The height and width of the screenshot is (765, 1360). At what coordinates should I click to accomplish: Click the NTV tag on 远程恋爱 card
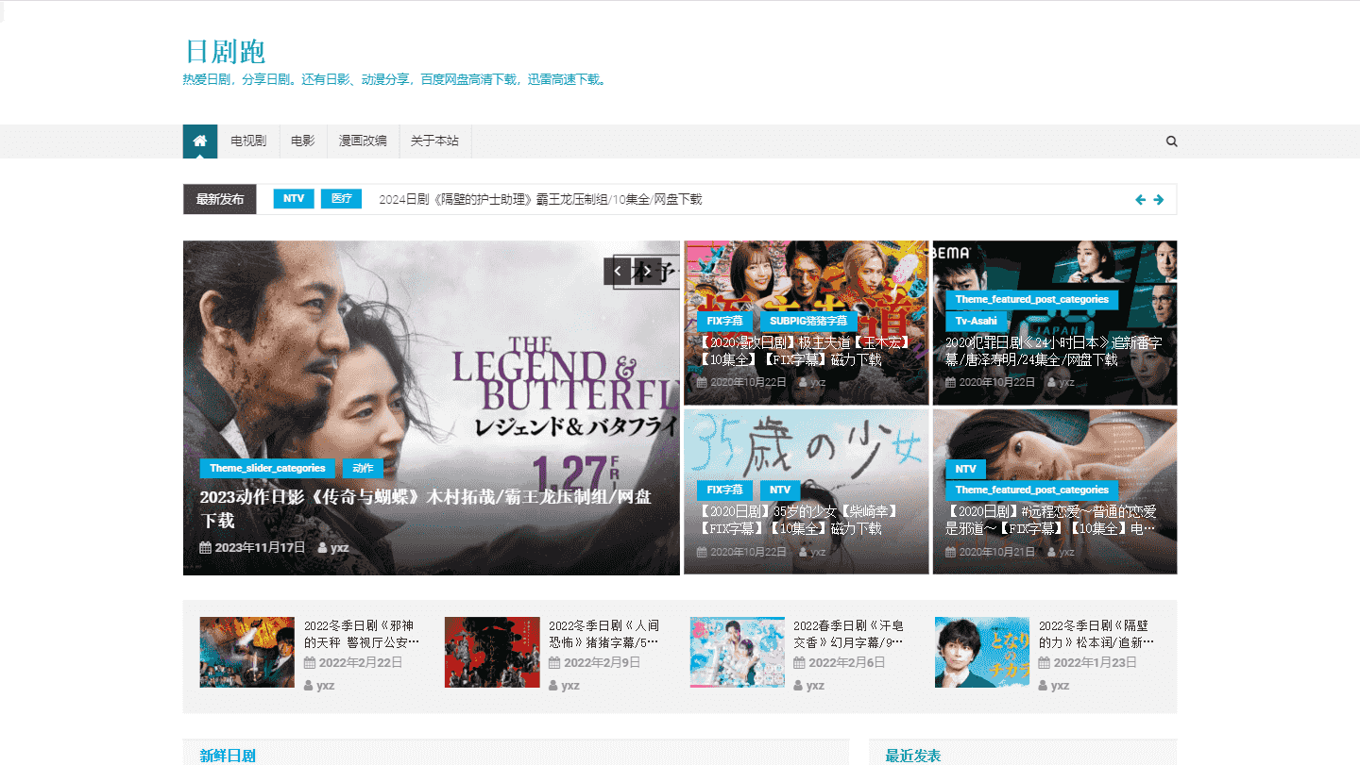coord(966,469)
